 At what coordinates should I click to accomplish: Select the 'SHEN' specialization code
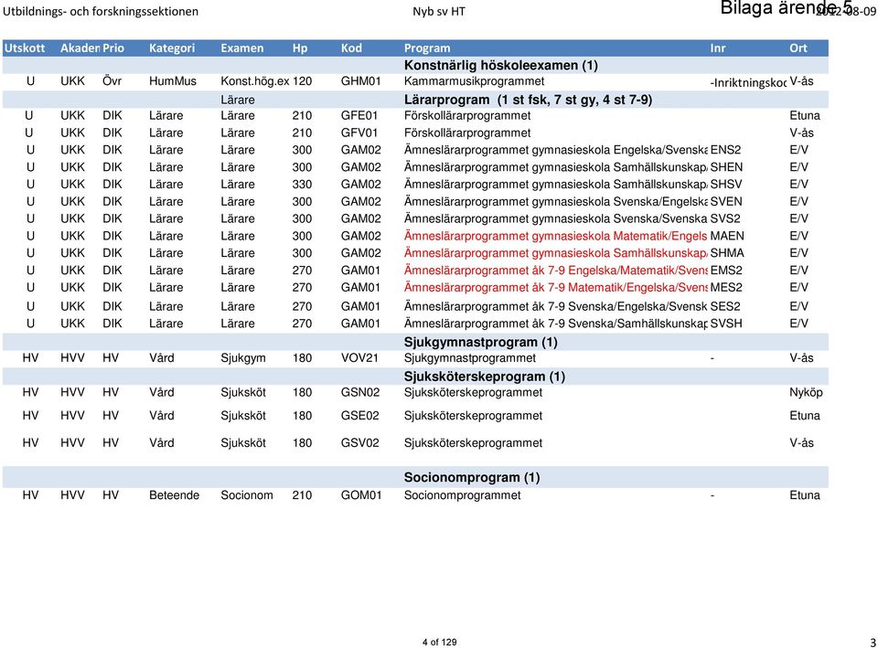click(x=727, y=167)
